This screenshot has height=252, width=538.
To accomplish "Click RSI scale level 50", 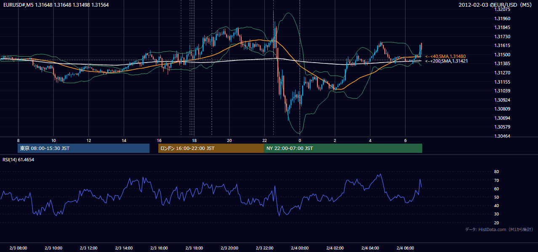I will coord(496,197).
